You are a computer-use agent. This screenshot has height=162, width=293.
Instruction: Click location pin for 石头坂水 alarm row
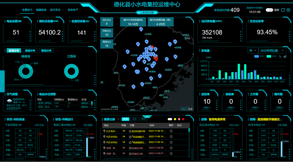coord(104,131)
